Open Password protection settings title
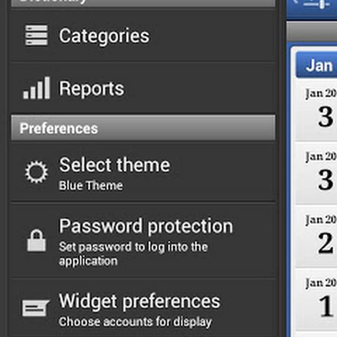The image size is (337, 337). pos(146,226)
